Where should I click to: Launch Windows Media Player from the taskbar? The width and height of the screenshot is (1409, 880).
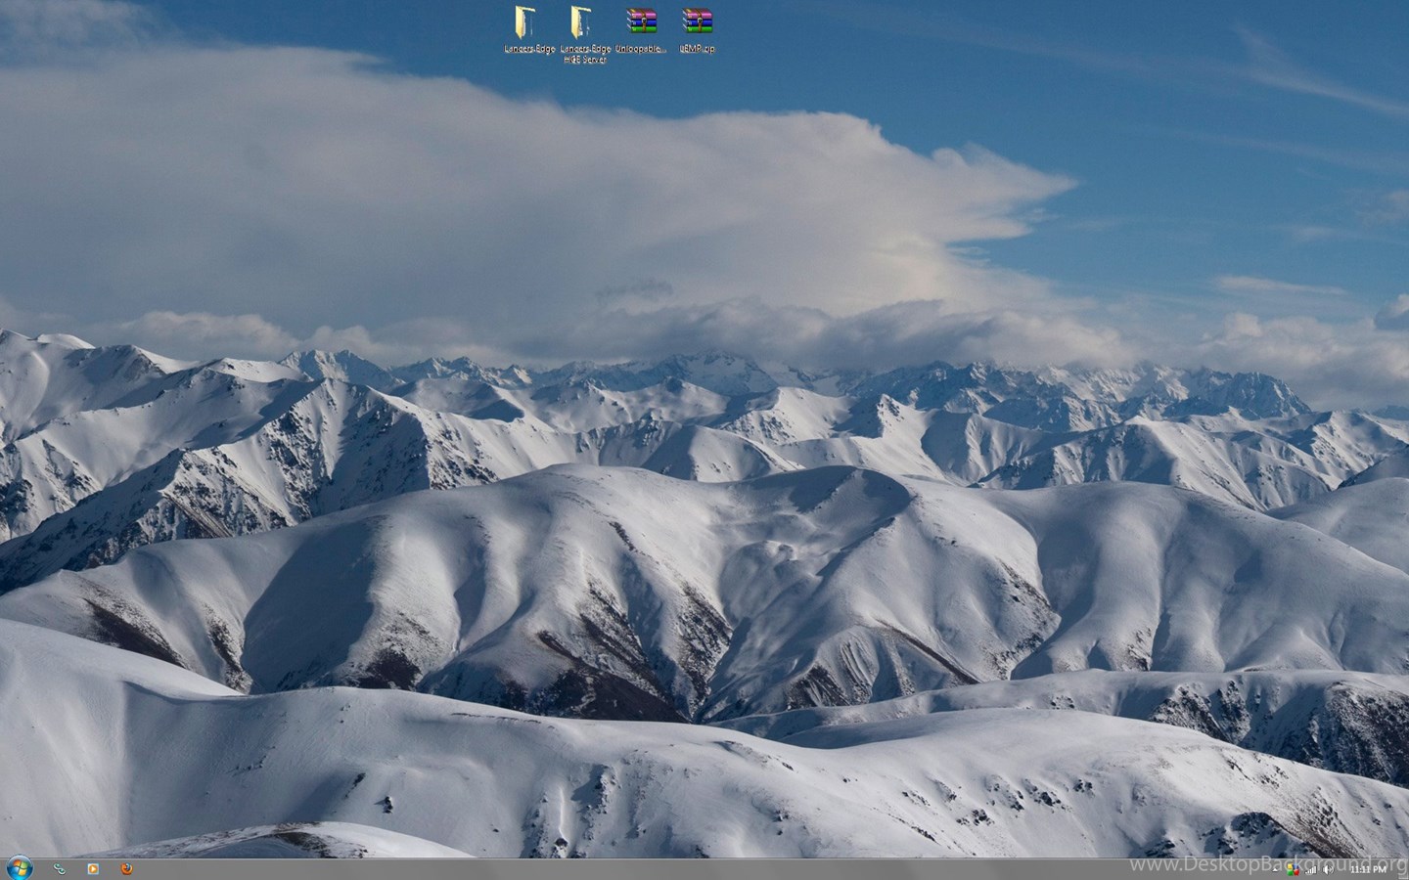[x=93, y=868]
